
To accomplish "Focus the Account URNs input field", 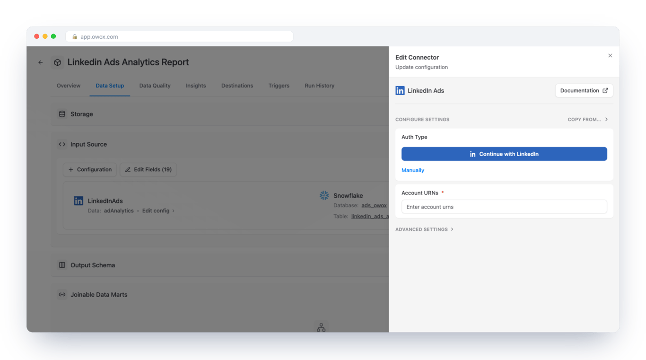I will [504, 207].
